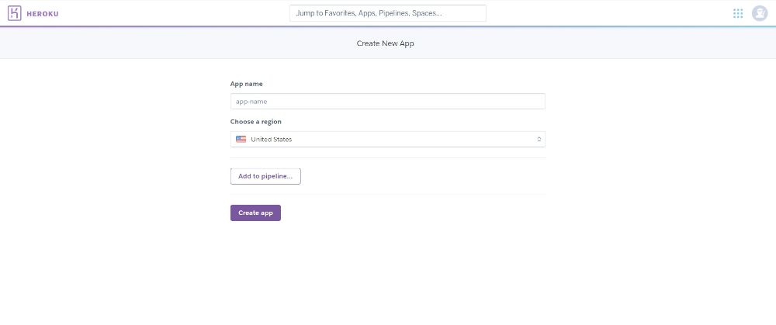Click blank area below Create app button
This screenshot has height=325, width=776.
387,272
